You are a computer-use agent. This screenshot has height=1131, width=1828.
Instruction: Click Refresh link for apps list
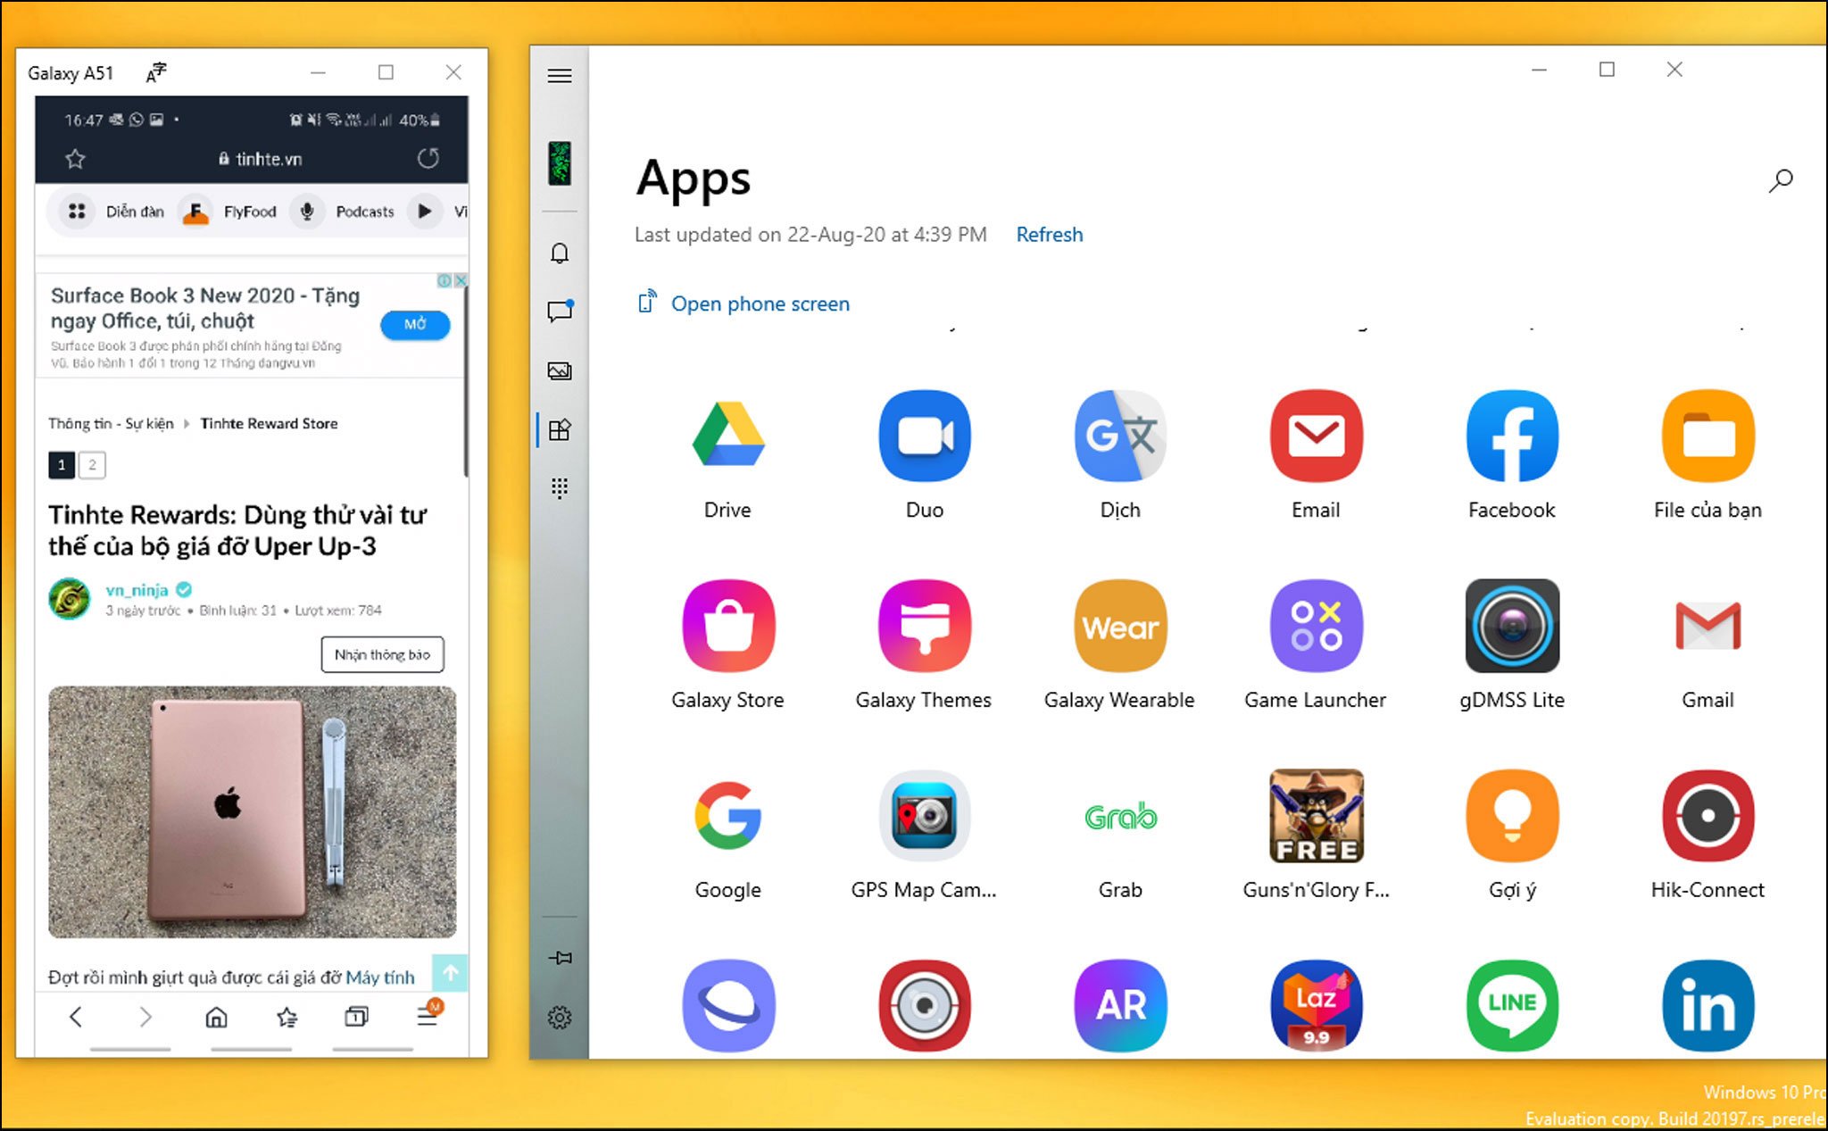point(1050,235)
